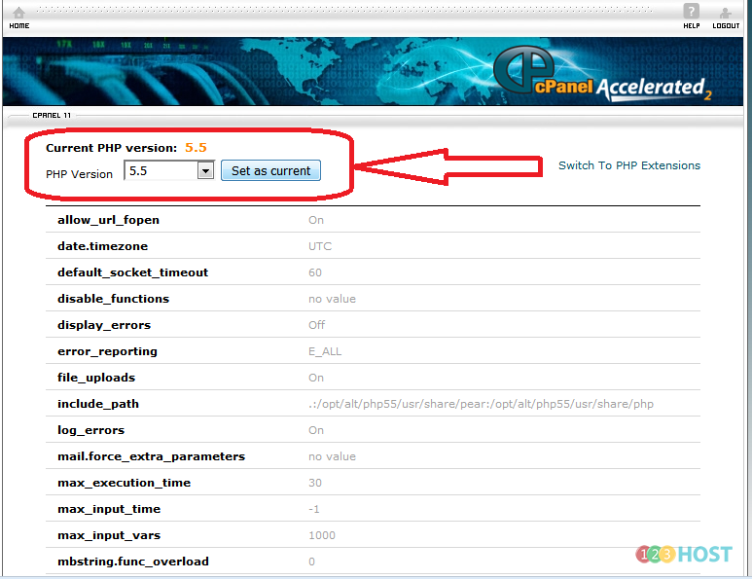Click the 123HOST watermark logo
752x580 pixels.
point(684,554)
